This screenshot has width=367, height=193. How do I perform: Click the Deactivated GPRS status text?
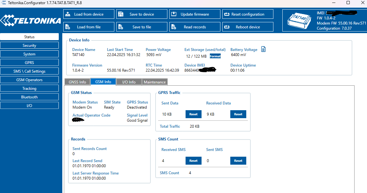[x=137, y=107]
